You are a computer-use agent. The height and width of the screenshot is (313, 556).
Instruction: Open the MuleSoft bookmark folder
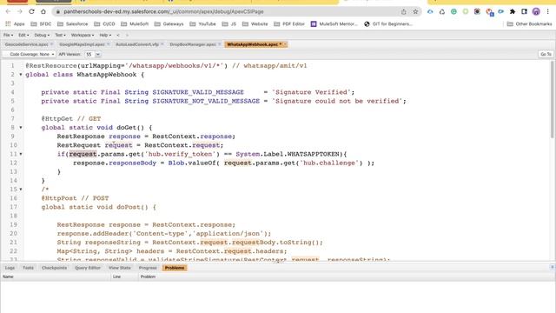[135, 24]
